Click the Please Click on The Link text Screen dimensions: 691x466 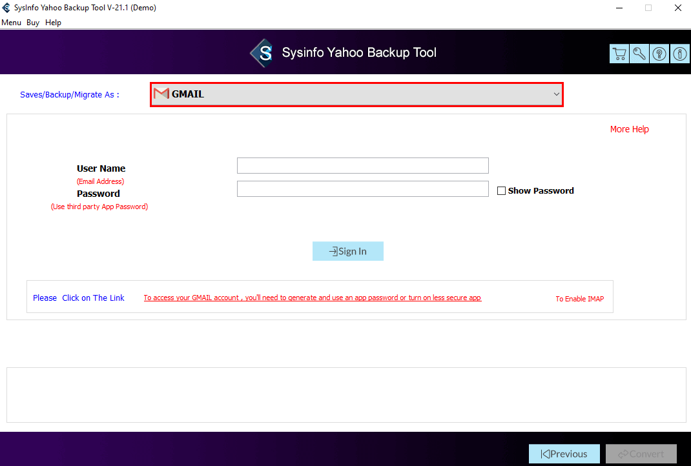[78, 298]
